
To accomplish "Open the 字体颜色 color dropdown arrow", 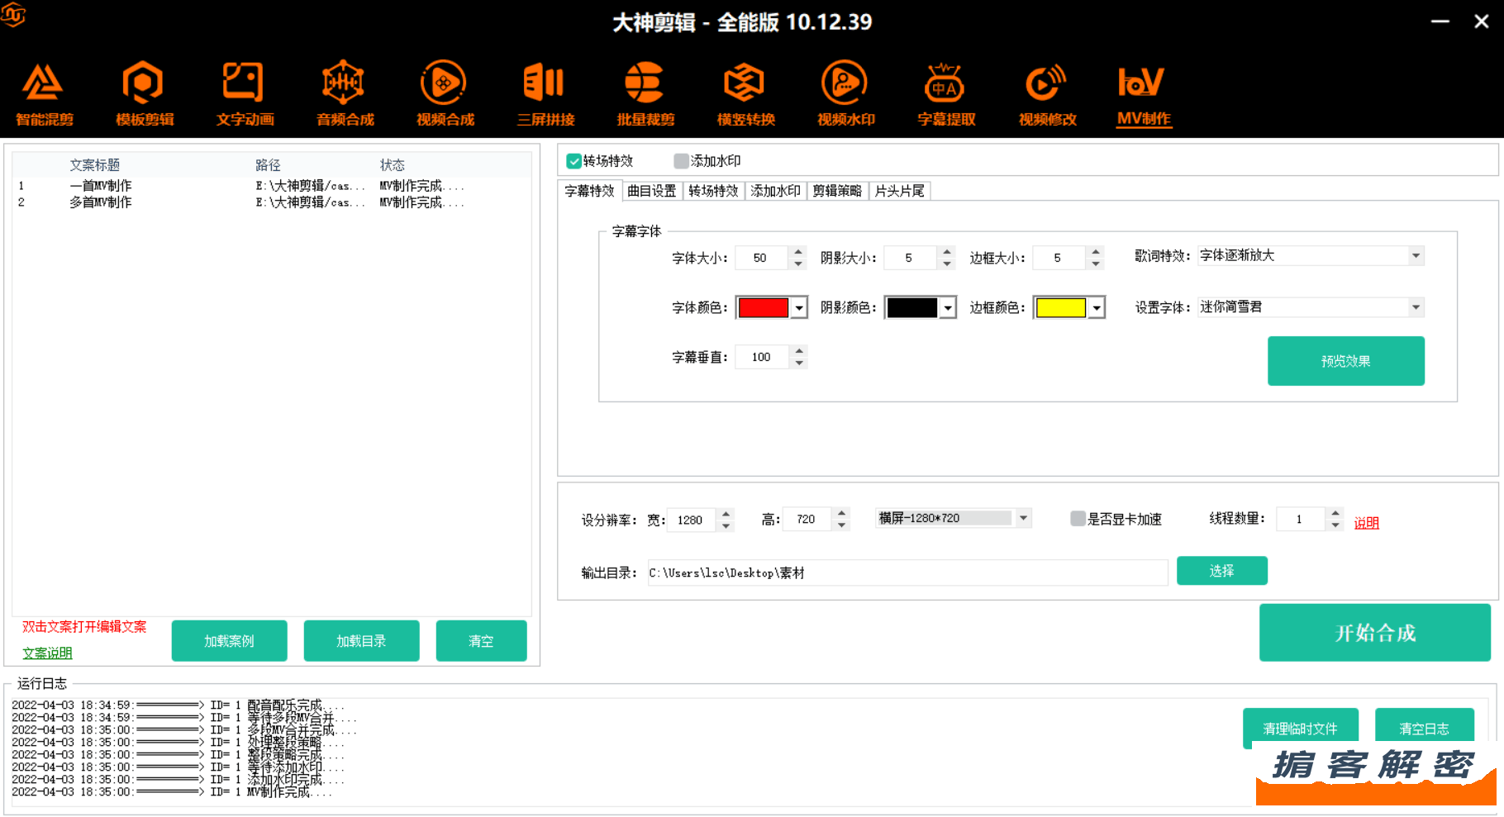I will click(x=799, y=308).
